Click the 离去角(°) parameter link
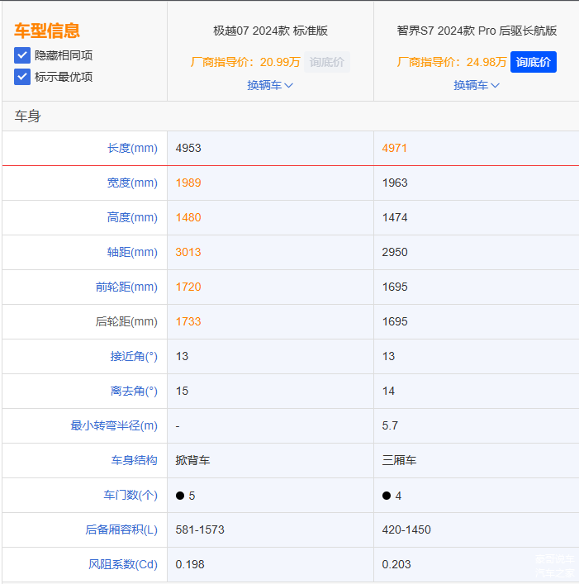 point(134,391)
